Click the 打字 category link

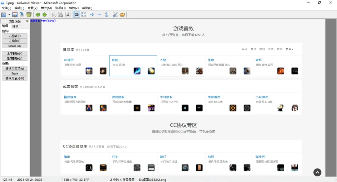pos(115,157)
